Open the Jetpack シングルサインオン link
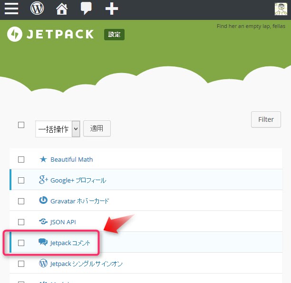 click(86, 264)
